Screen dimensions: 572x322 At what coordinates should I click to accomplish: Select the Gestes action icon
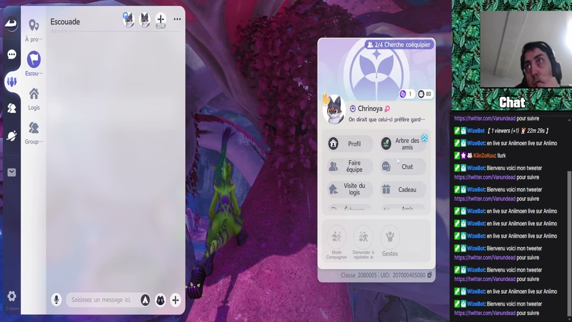(x=390, y=241)
